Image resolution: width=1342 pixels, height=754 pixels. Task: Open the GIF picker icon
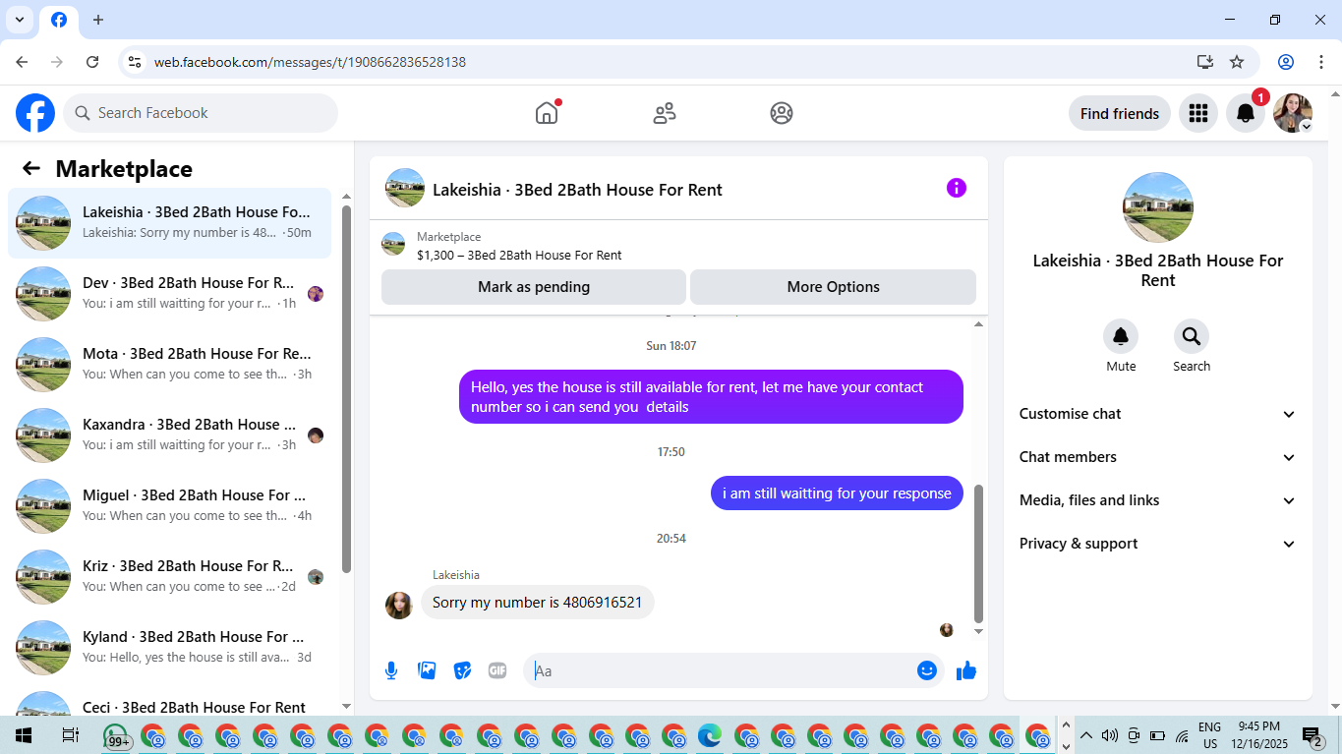coord(497,670)
